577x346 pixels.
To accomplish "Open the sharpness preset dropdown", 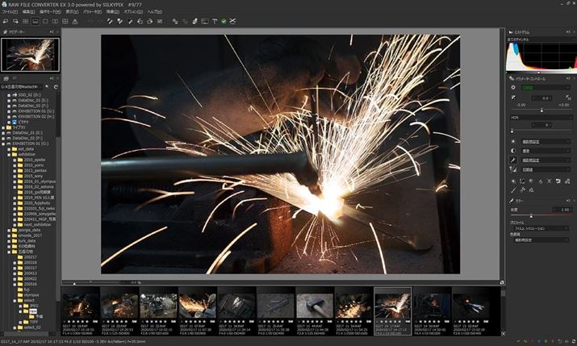I will coord(546,169).
